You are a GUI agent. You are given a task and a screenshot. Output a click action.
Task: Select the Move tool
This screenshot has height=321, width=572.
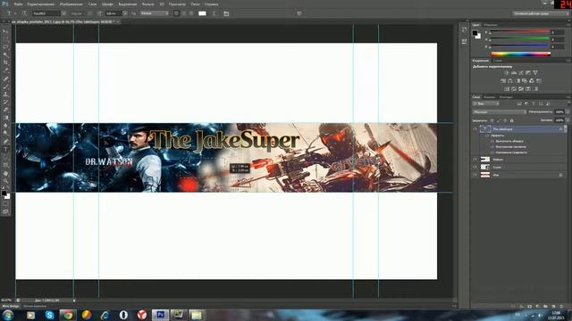[x=5, y=32]
